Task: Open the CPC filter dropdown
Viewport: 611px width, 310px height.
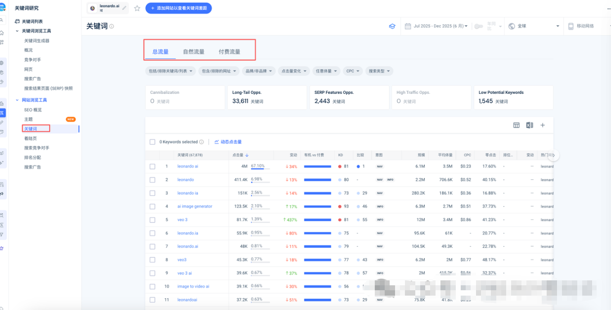Action: point(352,71)
